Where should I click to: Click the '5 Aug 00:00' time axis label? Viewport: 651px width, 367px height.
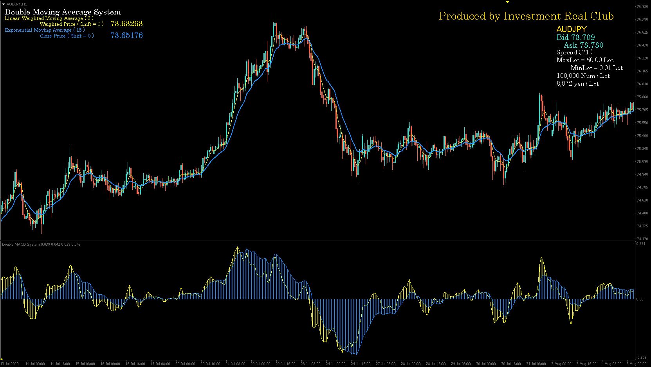[636, 364]
